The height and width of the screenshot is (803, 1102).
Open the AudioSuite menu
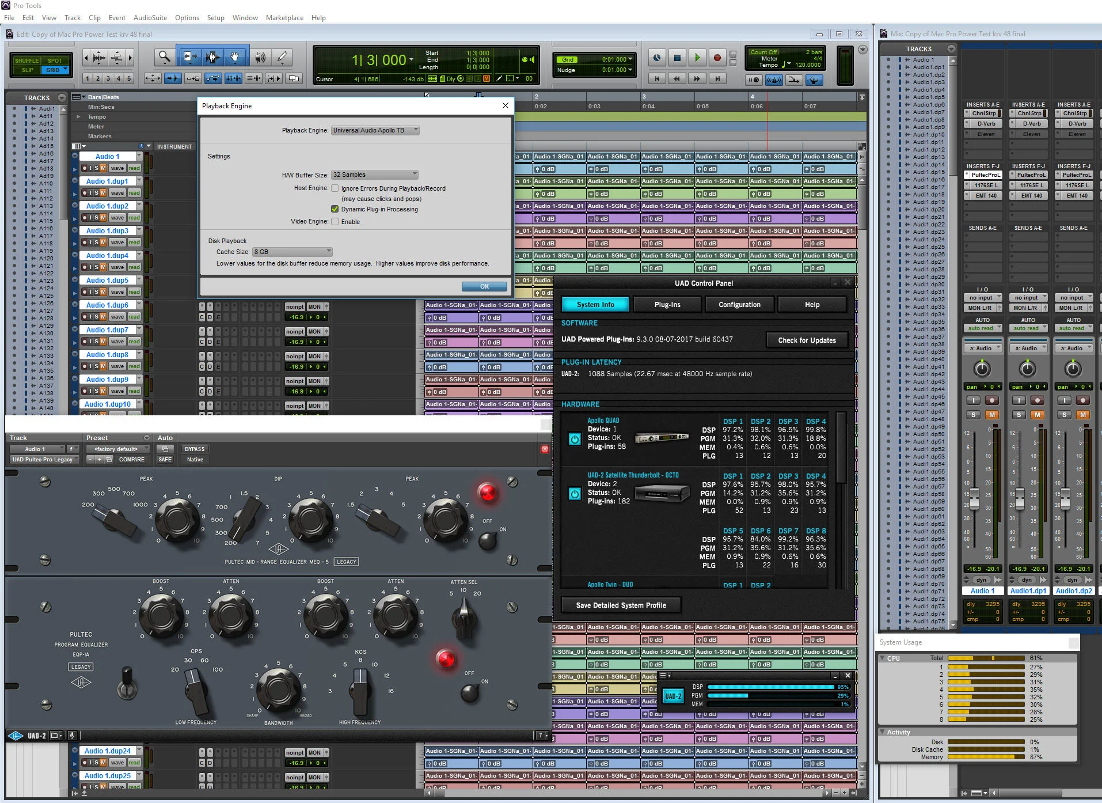[150, 18]
